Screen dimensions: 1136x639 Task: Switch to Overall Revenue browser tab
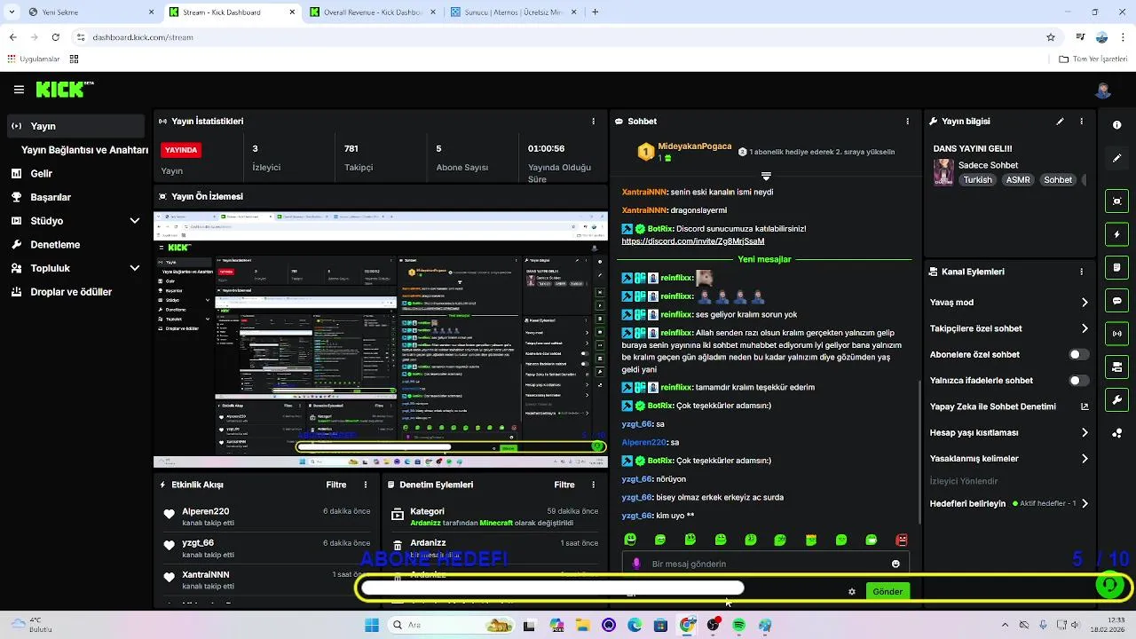tap(371, 12)
